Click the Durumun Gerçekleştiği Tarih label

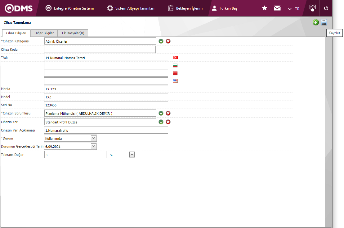click(x=22, y=146)
